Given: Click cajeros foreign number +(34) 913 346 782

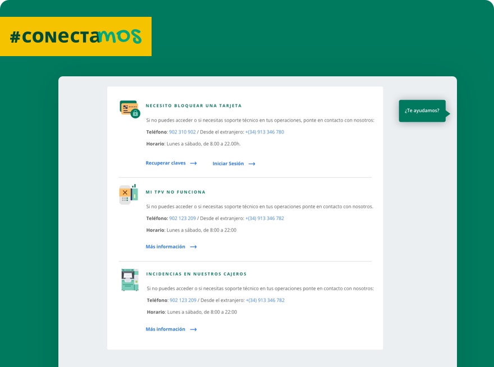Looking at the screenshot, I should tap(265, 300).
